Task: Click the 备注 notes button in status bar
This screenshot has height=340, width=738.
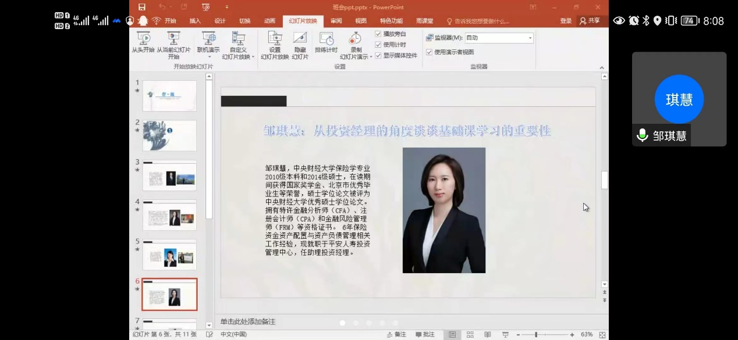Action: click(x=396, y=335)
